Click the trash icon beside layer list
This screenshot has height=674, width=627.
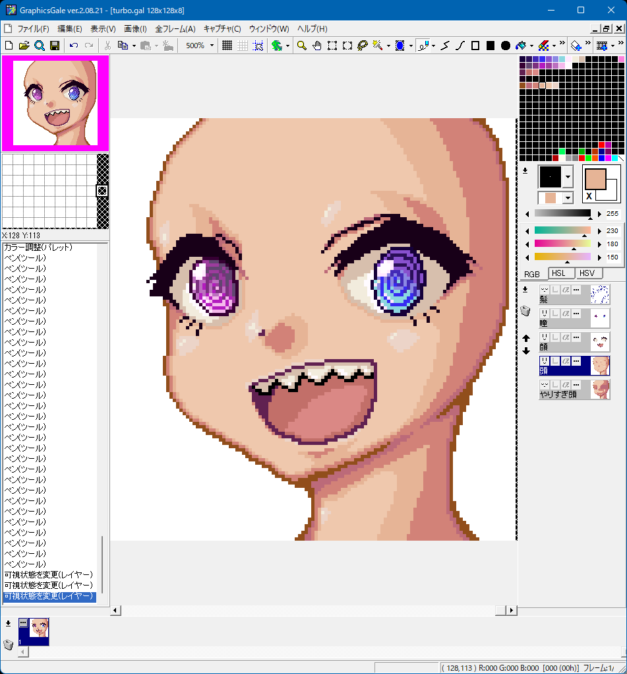click(x=525, y=312)
